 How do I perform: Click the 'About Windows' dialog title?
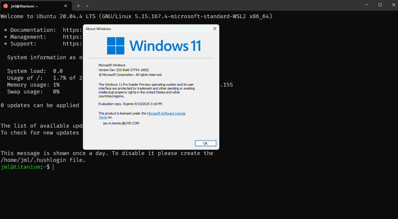pyautogui.click(x=98, y=29)
